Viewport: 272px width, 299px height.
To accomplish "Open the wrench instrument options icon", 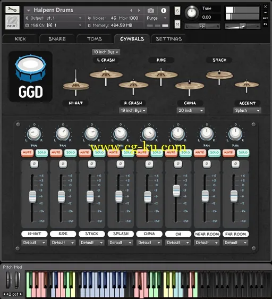I will [x=12, y=10].
